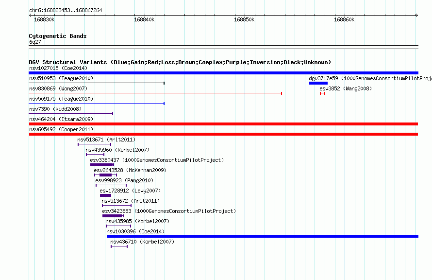The image size is (432, 280).
Task: Click the thick esv1728912 purple bar
Action: pyautogui.click(x=105, y=195)
